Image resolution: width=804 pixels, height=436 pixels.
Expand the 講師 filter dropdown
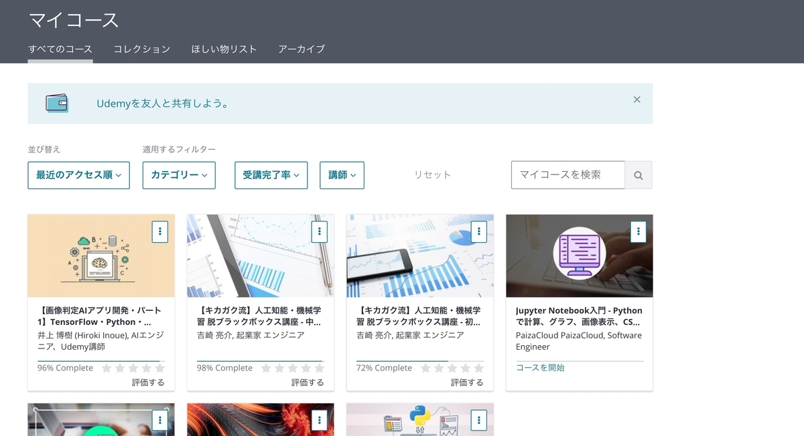click(342, 175)
